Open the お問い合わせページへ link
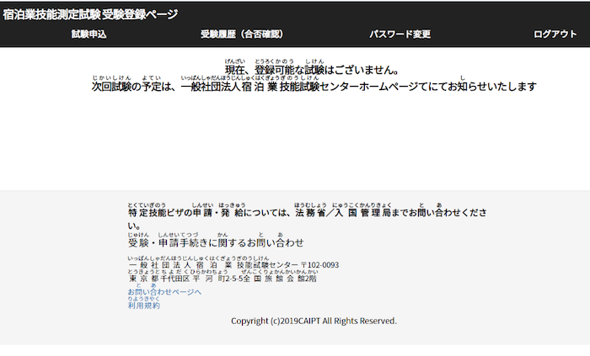Image resolution: width=590 pixels, height=356 pixels. [164, 292]
